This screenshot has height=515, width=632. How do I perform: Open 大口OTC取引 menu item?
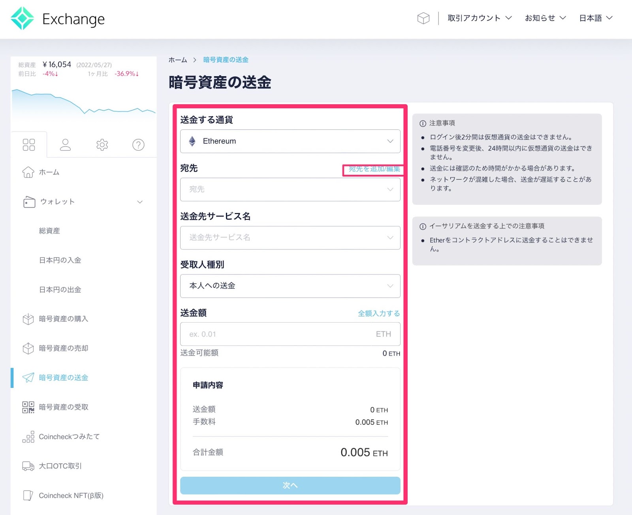click(60, 466)
